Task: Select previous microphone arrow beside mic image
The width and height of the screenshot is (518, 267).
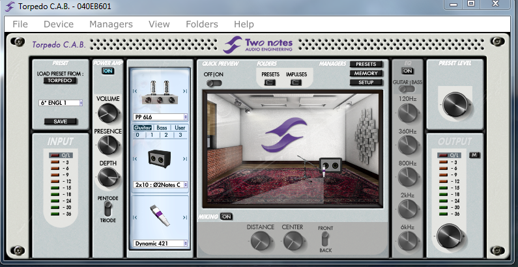Action: [135, 217]
